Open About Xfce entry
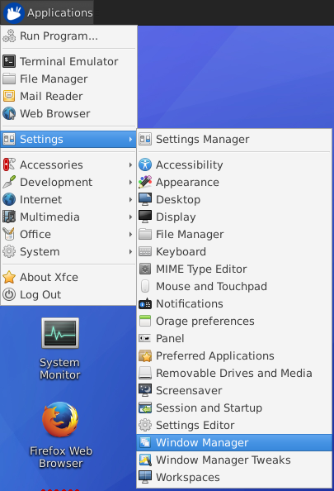Screen dimensions: 334x491 [68, 277]
